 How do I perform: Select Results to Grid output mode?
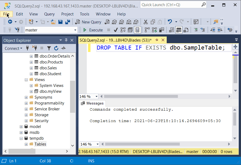click(179, 30)
